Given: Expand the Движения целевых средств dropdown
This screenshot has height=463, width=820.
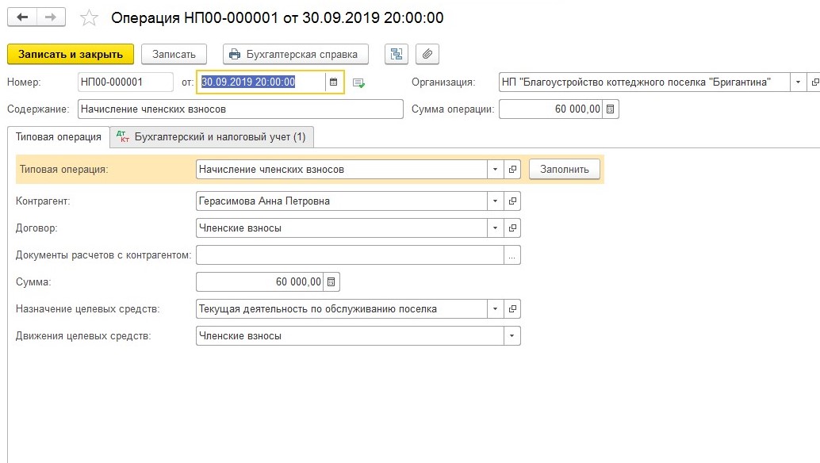Looking at the screenshot, I should [512, 336].
